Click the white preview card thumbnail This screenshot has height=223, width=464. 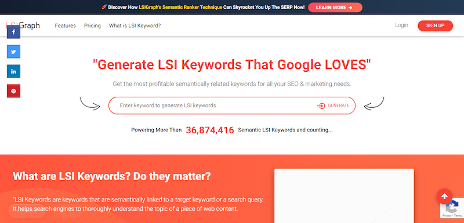tap(344, 196)
